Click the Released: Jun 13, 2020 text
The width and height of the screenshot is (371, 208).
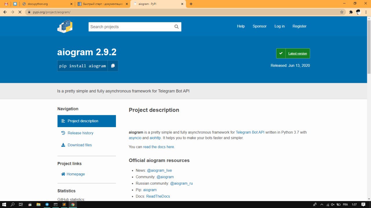290,66
